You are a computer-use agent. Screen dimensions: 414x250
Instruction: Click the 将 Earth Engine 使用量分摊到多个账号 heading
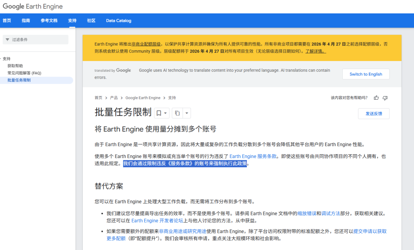pyautogui.click(x=155, y=129)
